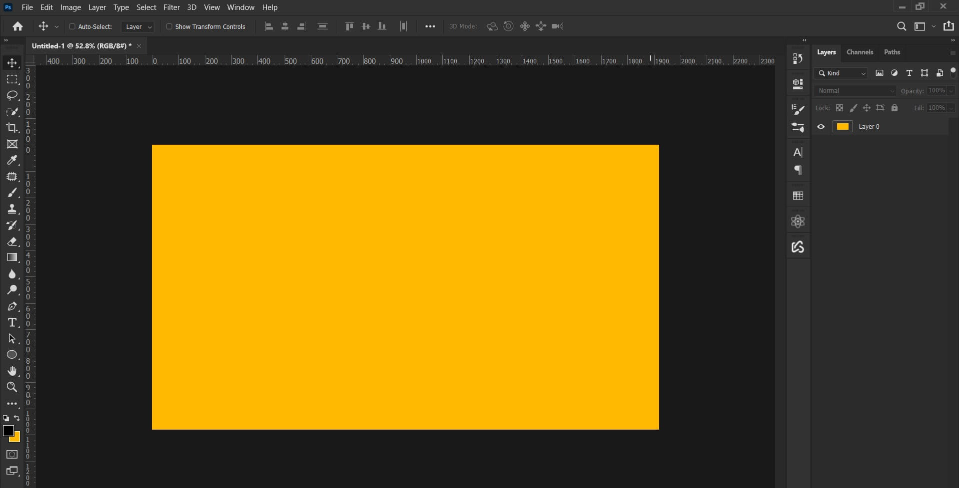Viewport: 959px width, 488px height.
Task: Toggle Quick Mask mode
Action: point(12,455)
